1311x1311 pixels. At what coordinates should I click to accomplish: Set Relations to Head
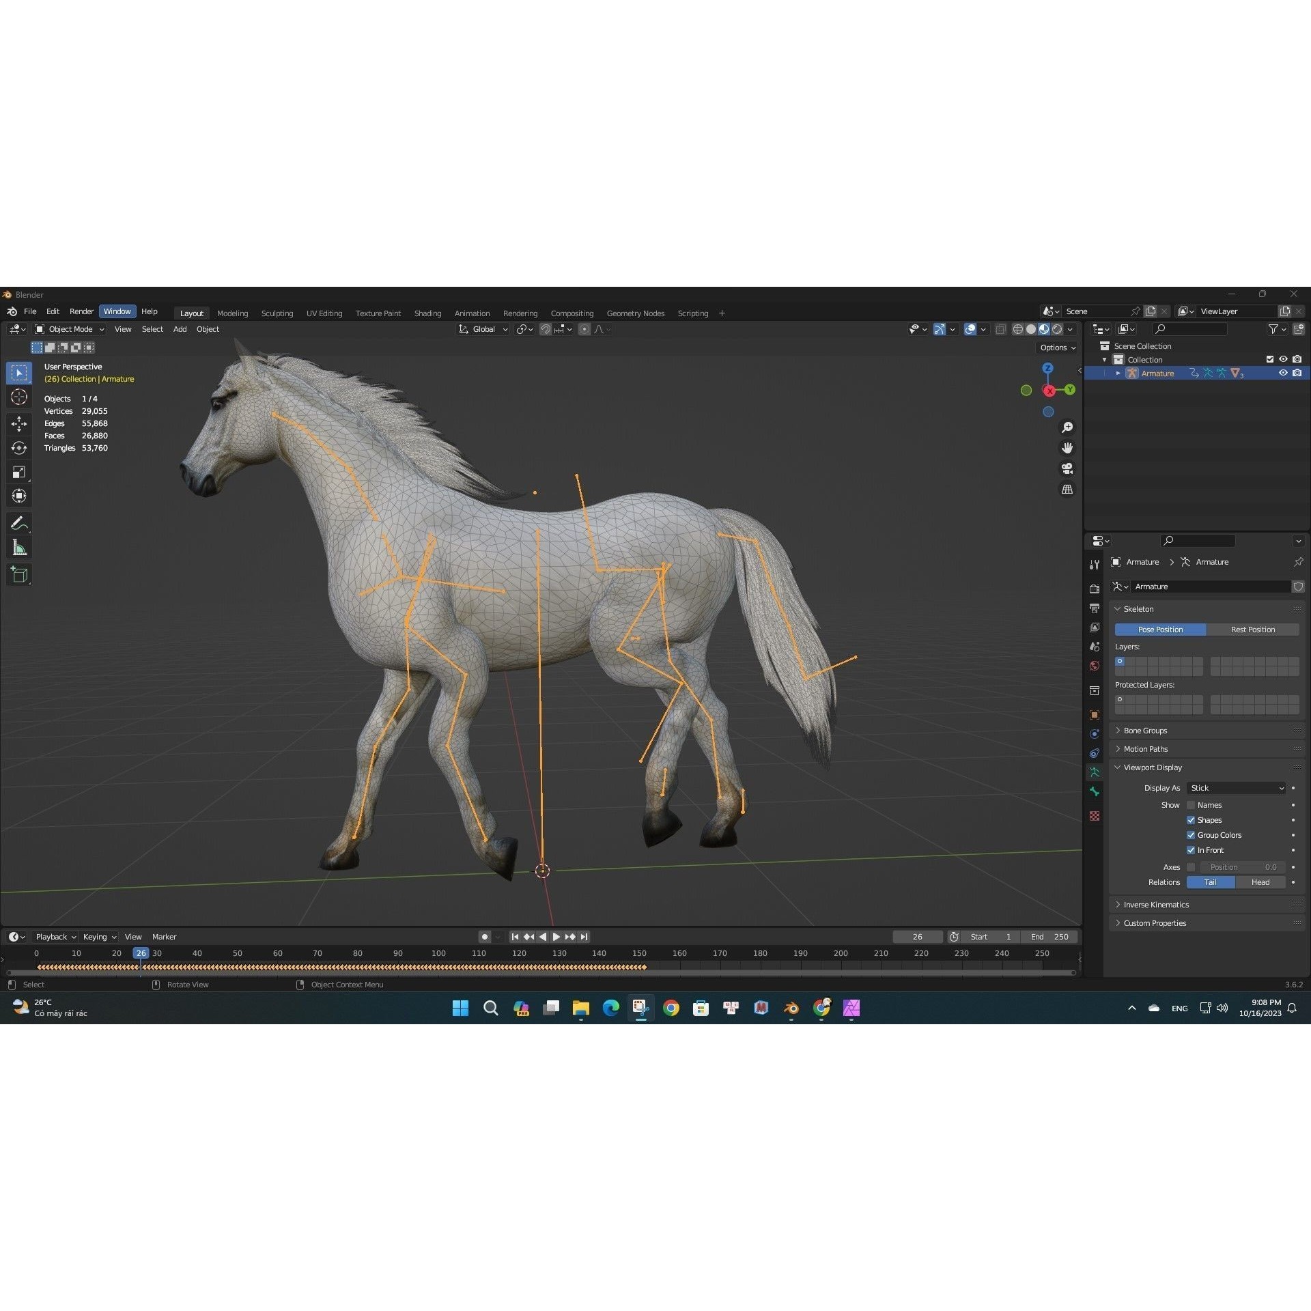click(1260, 882)
